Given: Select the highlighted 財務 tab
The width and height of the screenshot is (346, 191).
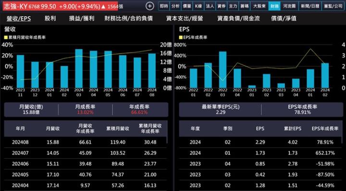Looking at the screenshot, I should point(274,6).
